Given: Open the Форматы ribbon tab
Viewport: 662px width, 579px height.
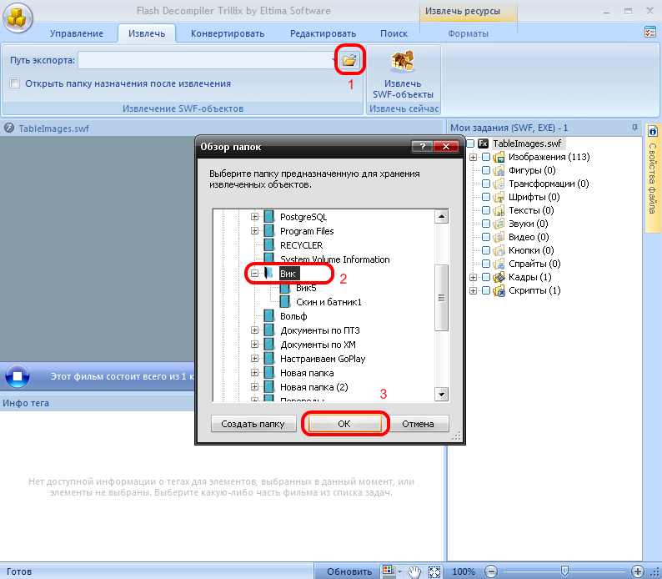Looking at the screenshot, I should click(x=469, y=33).
